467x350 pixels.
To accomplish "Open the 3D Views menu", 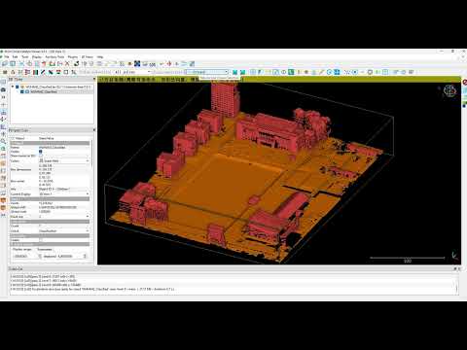I will point(87,57).
